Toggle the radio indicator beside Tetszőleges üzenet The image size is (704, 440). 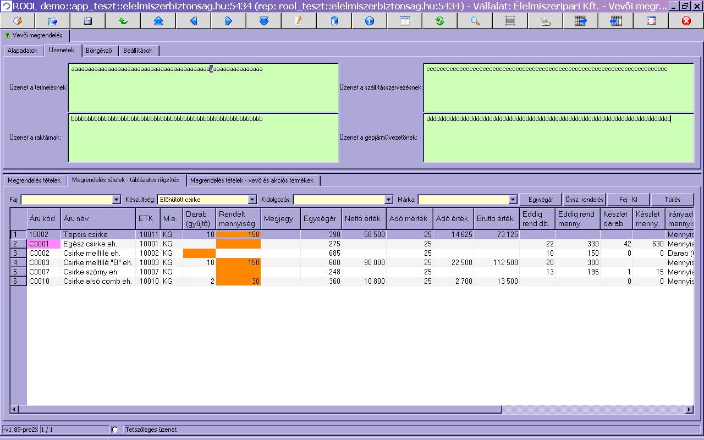115,430
